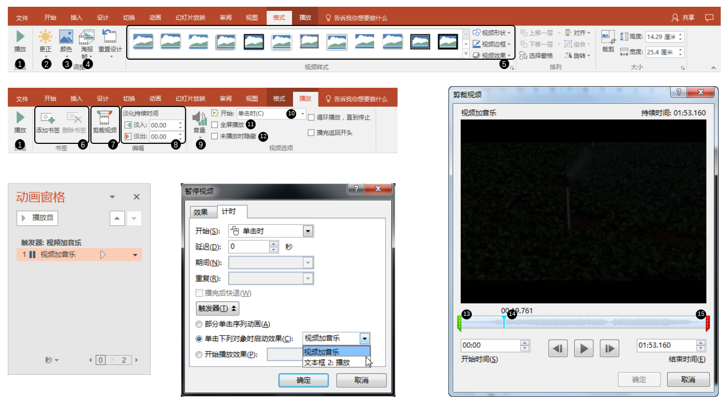
Task: Open the 视频边框 dropdown
Action: point(492,44)
